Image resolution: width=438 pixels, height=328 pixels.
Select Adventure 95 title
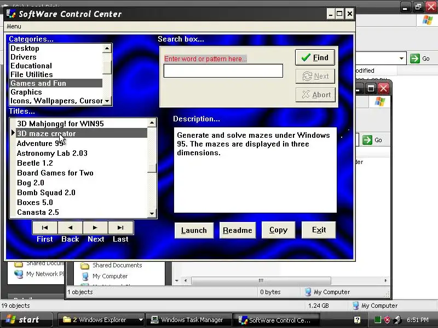click(x=82, y=143)
